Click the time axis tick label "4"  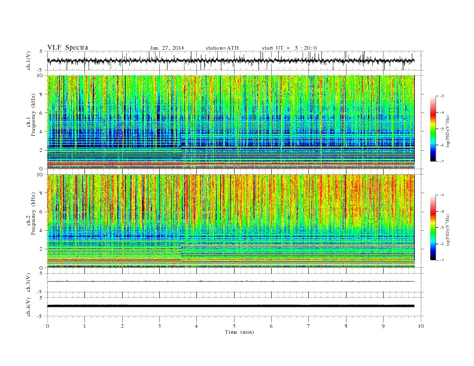click(197, 326)
